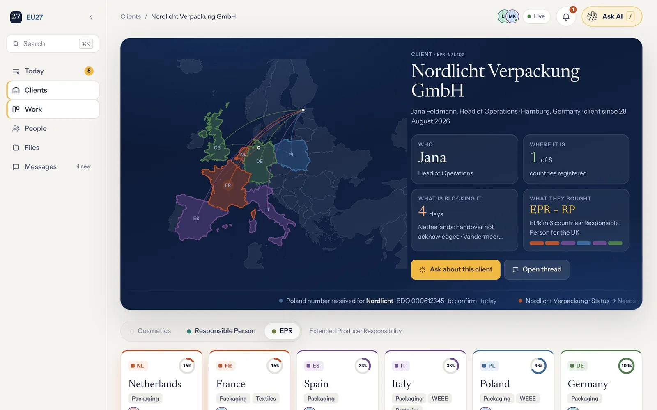Open the What is blocking it card
The image size is (657, 410).
tap(464, 220)
